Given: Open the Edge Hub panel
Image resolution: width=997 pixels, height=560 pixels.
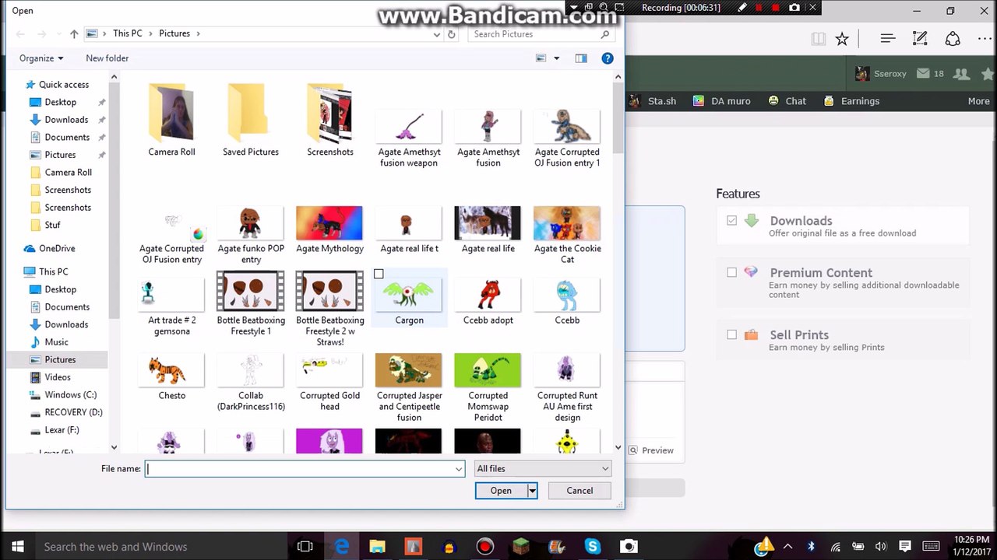Looking at the screenshot, I should coord(887,39).
